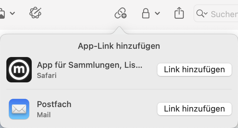Expand the chevron next to media icon

pos(12,13)
